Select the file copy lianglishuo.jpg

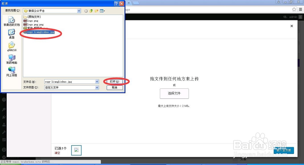[x=39, y=32]
